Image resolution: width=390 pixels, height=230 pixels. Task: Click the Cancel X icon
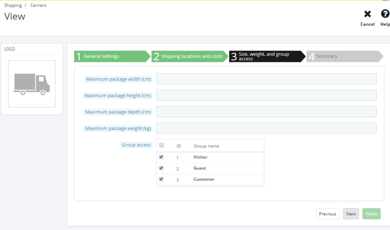[x=367, y=14]
